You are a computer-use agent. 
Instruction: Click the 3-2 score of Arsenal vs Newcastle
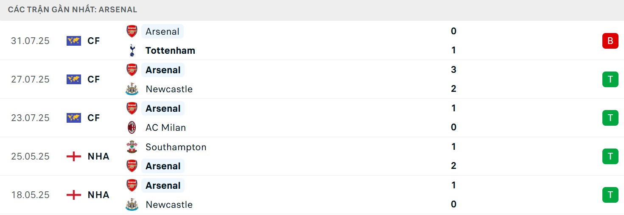[453, 79]
